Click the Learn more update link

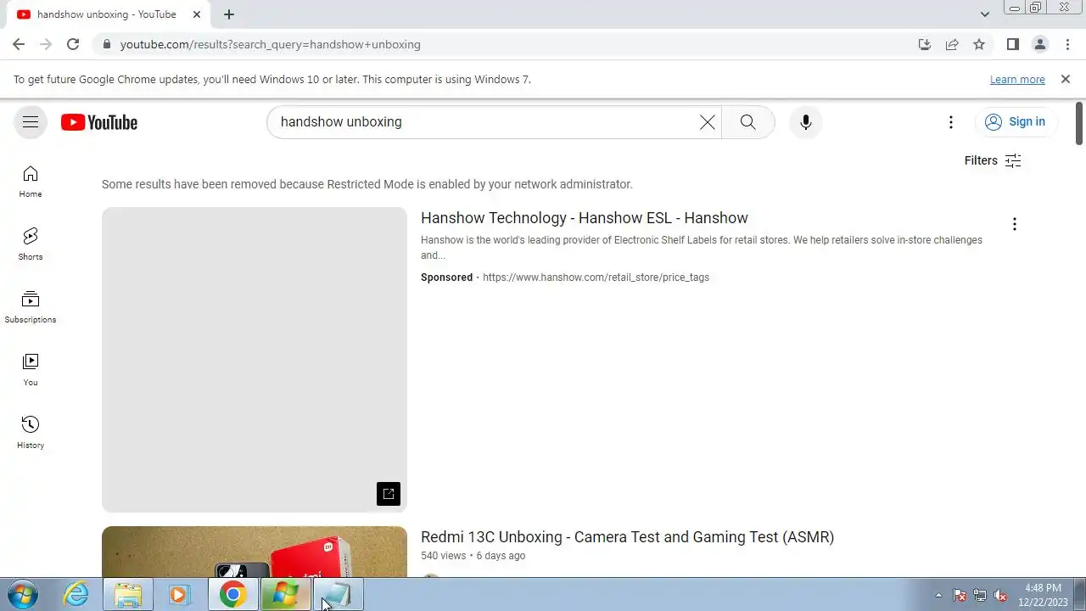[x=1017, y=80]
